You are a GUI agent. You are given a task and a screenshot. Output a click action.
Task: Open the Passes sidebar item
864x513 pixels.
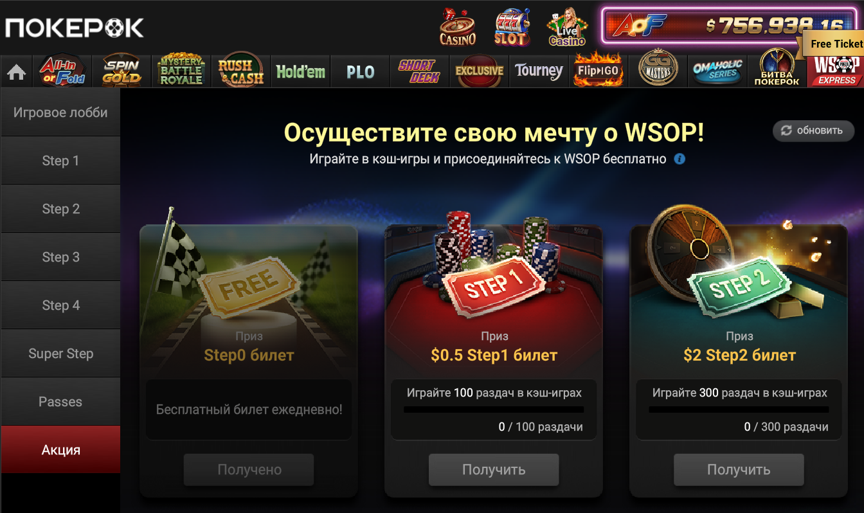[60, 402]
